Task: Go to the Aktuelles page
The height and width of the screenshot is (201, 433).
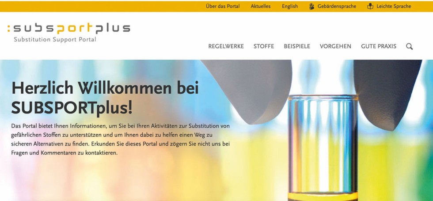Action: (261, 6)
